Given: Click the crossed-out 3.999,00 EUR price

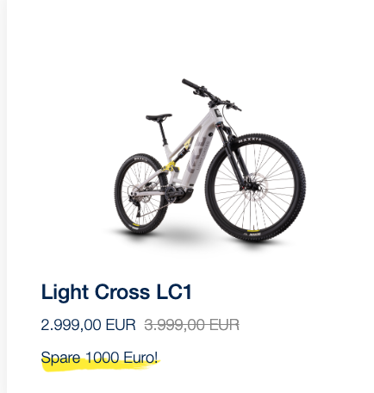Looking at the screenshot, I should click(x=192, y=325).
